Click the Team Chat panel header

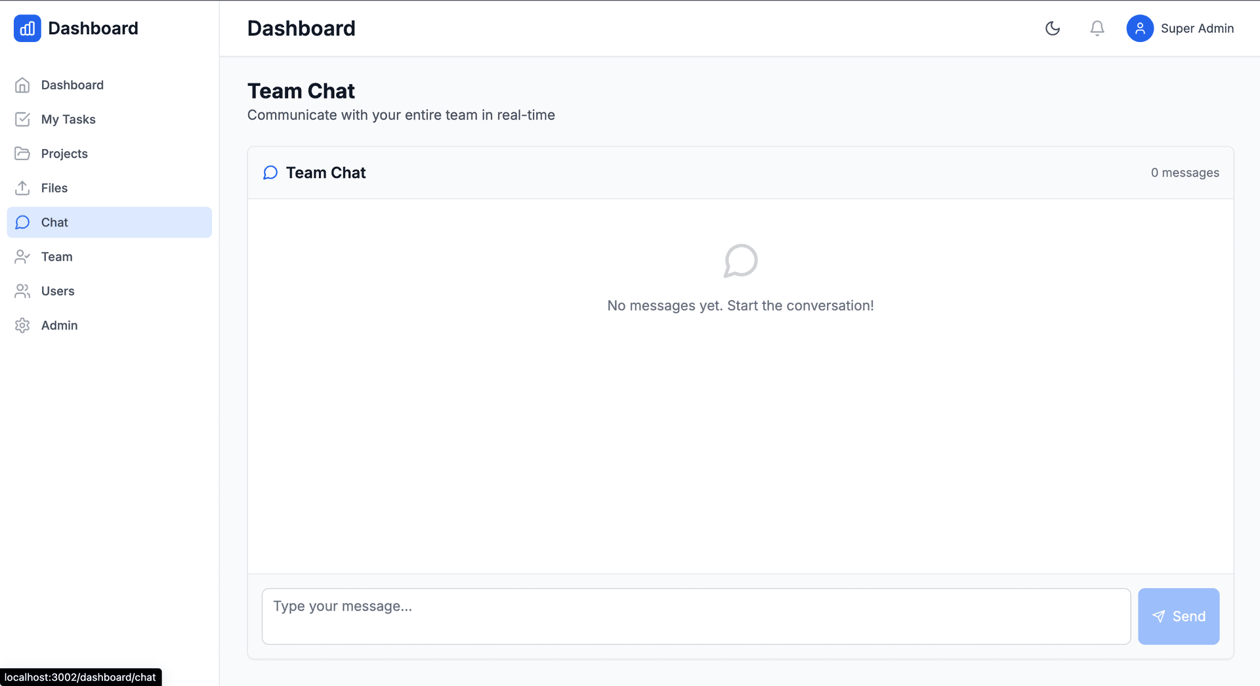click(x=325, y=172)
